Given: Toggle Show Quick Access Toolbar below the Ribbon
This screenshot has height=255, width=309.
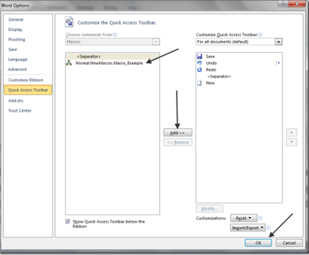Looking at the screenshot, I should pos(68,222).
